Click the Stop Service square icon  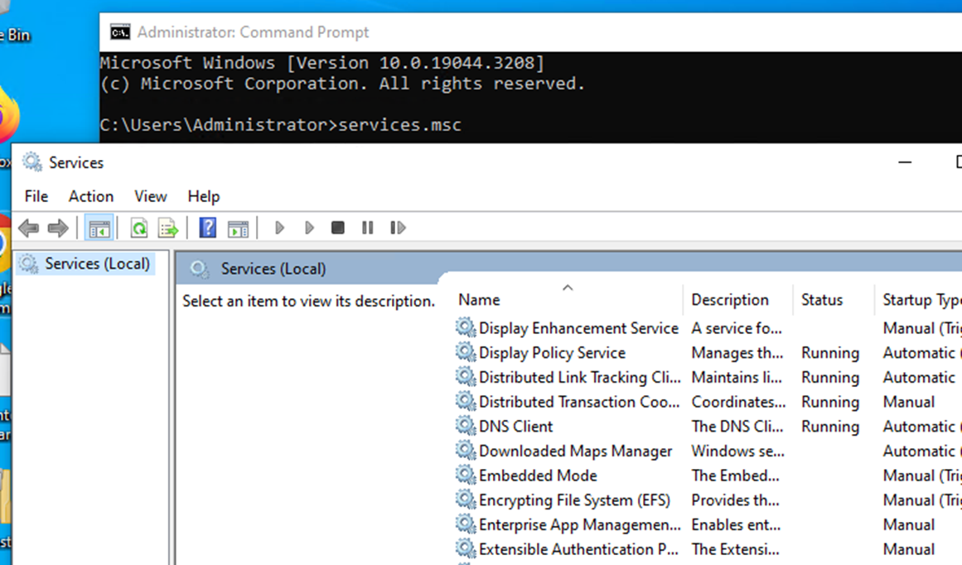pyautogui.click(x=337, y=228)
